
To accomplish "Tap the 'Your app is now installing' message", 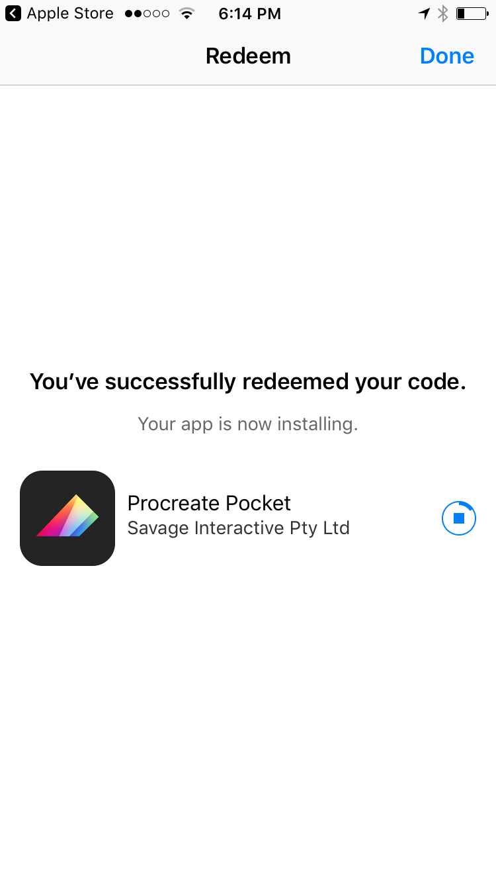I will click(x=248, y=424).
